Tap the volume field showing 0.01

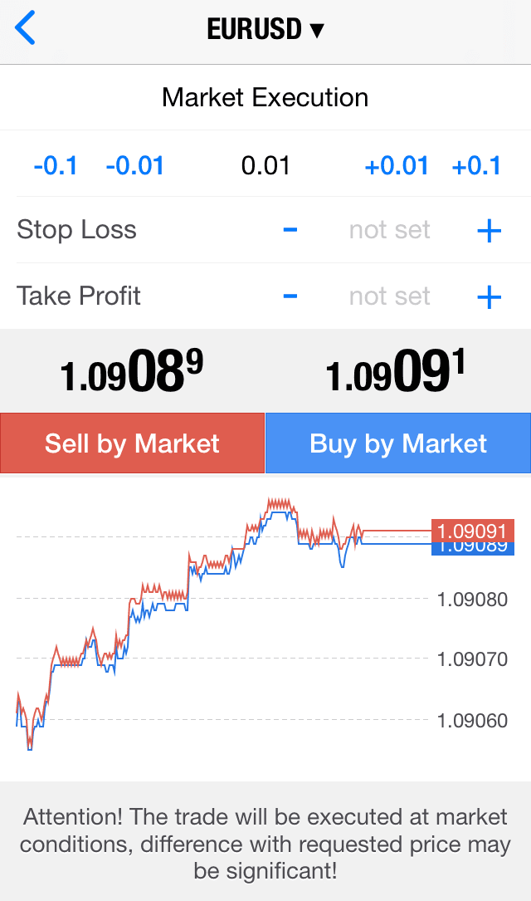point(267,165)
